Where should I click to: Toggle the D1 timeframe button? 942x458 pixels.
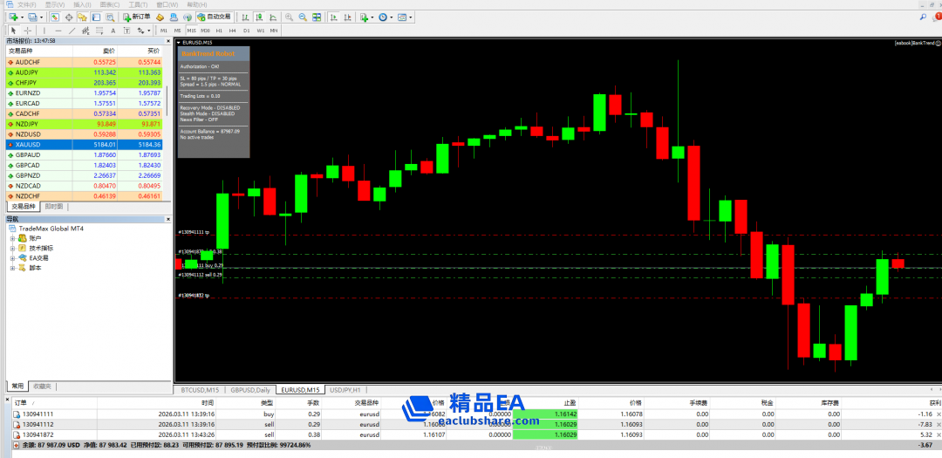(x=246, y=31)
